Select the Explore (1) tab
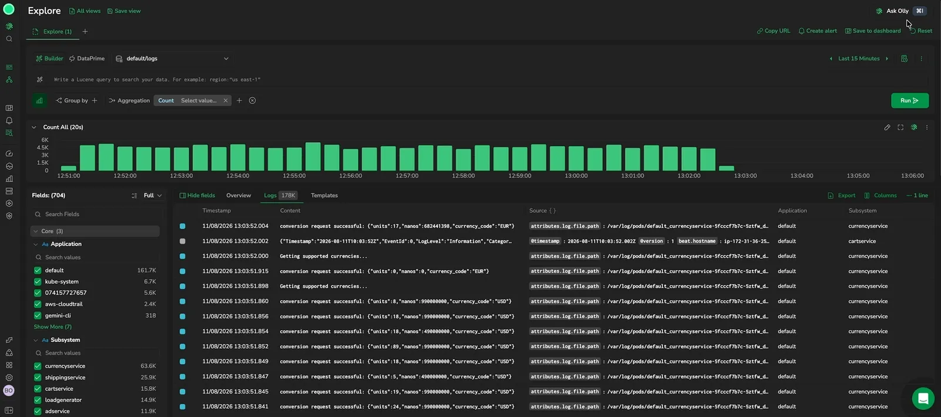The width and height of the screenshot is (941, 417). [x=52, y=32]
